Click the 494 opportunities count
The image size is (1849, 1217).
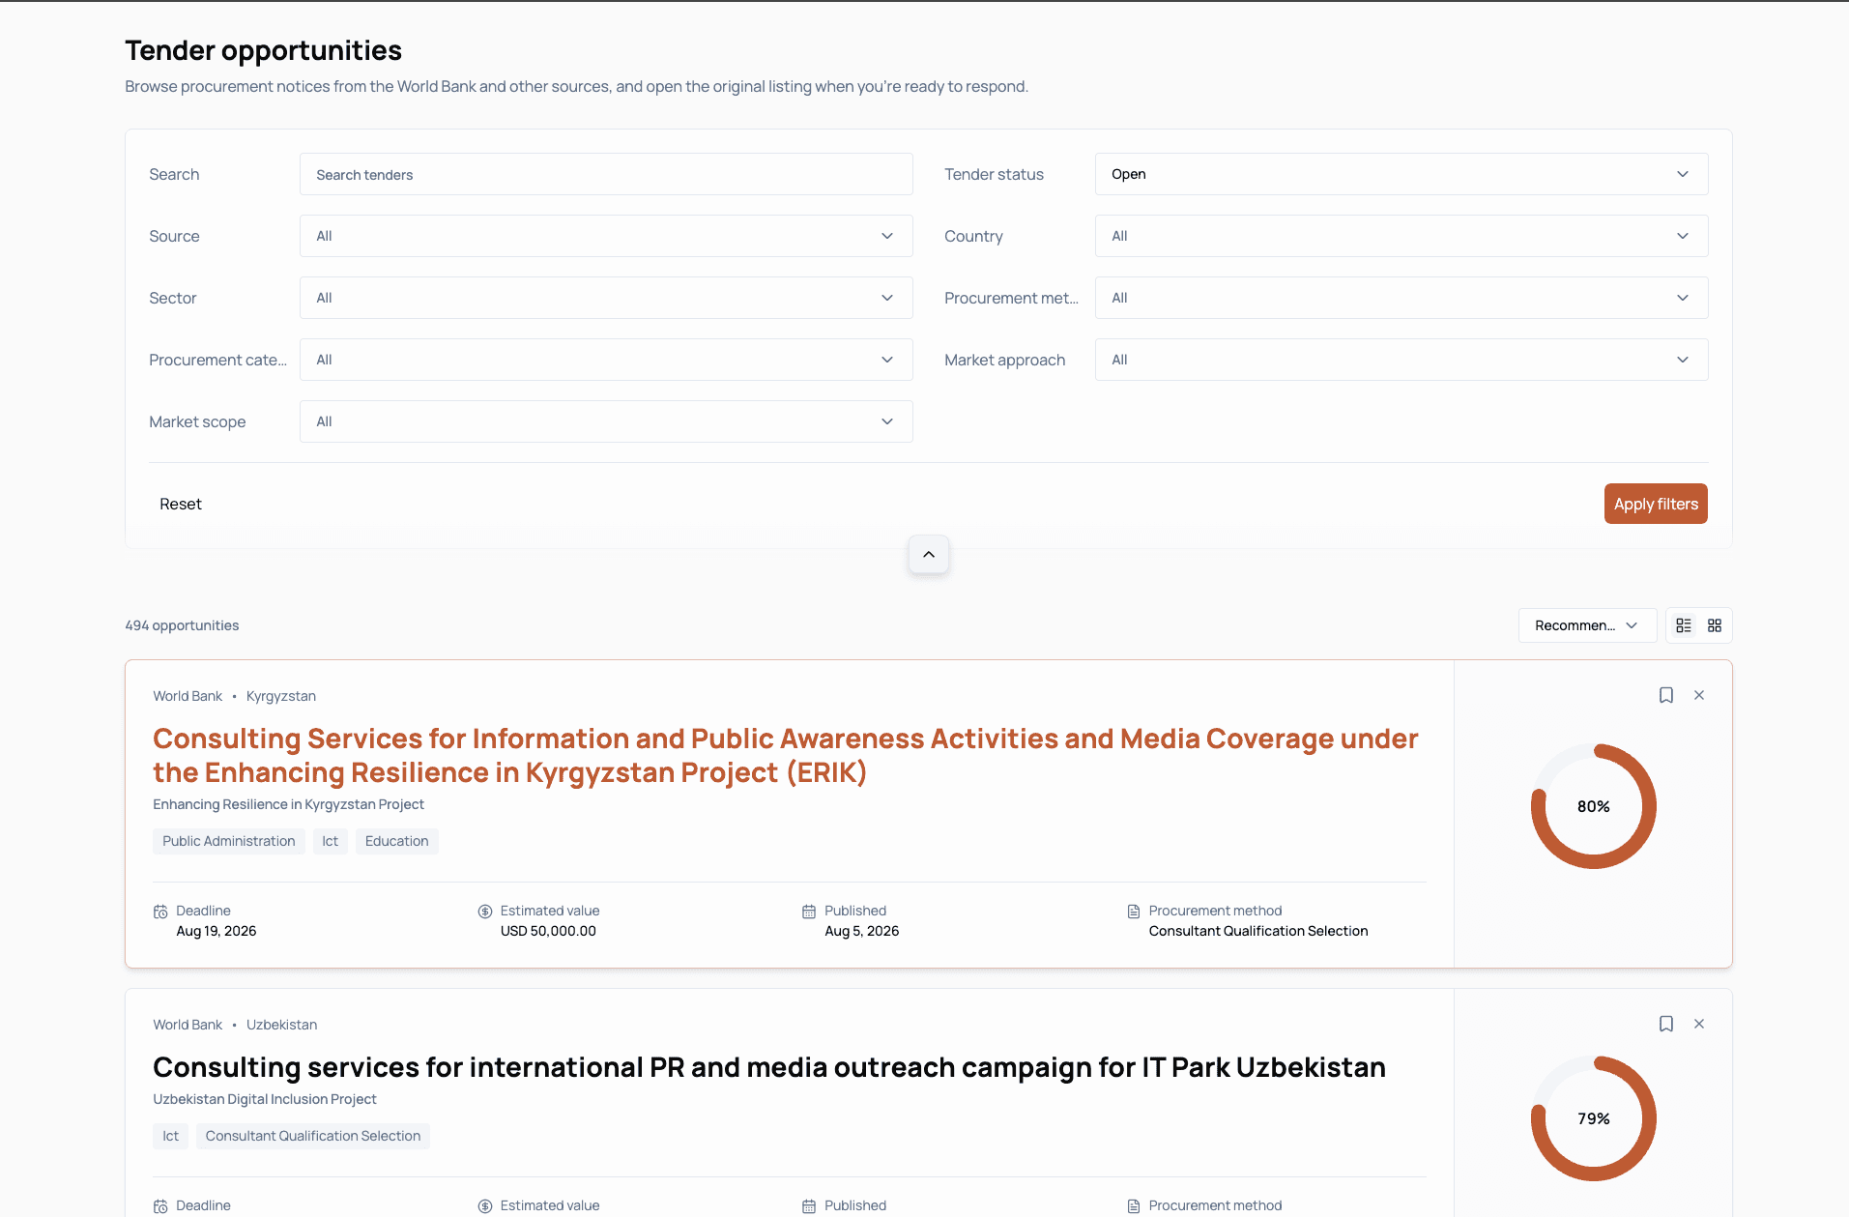pyautogui.click(x=182, y=625)
